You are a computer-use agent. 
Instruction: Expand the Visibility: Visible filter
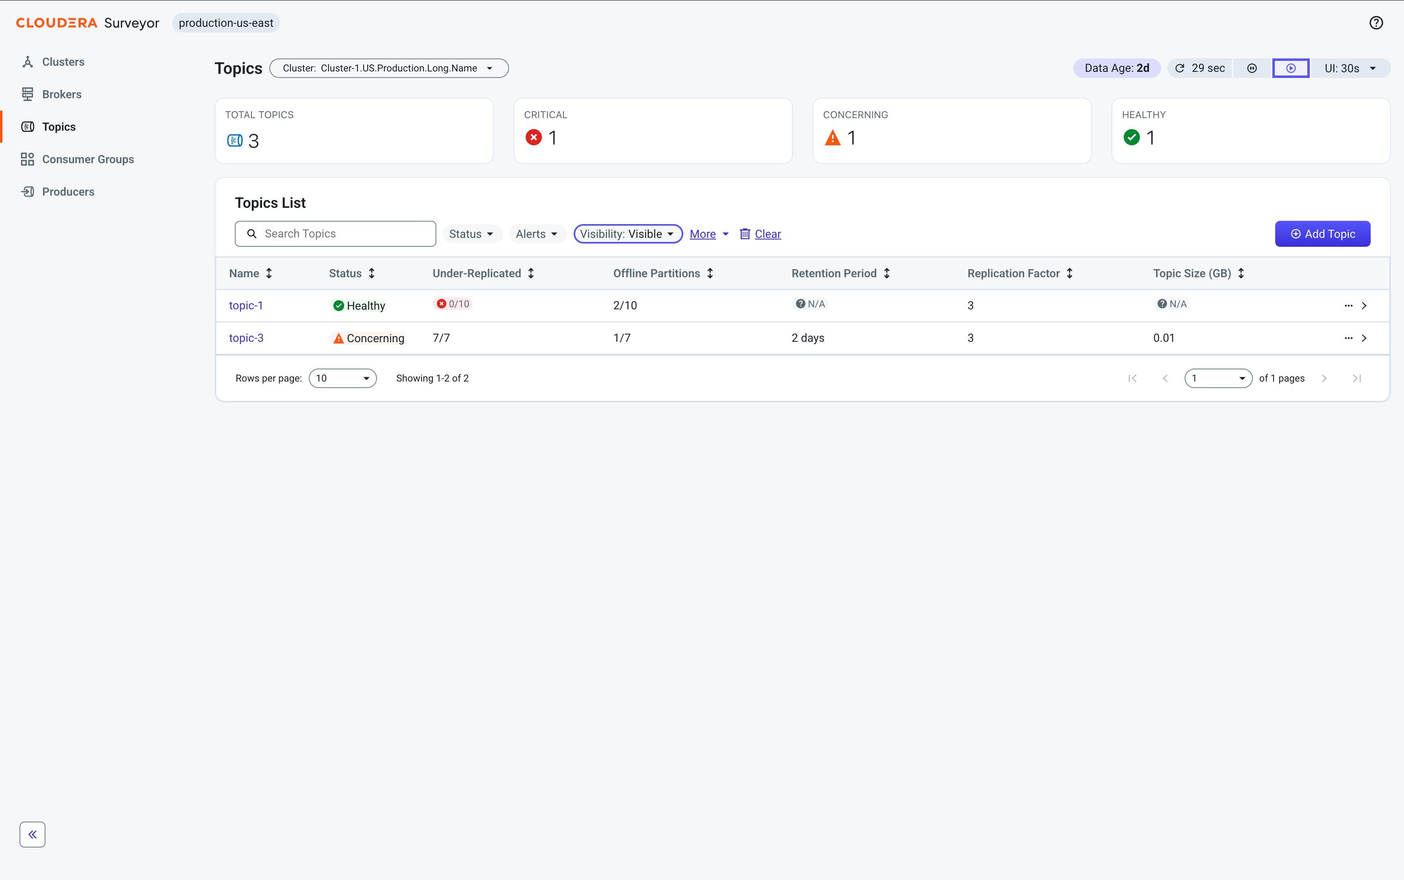pyautogui.click(x=628, y=234)
